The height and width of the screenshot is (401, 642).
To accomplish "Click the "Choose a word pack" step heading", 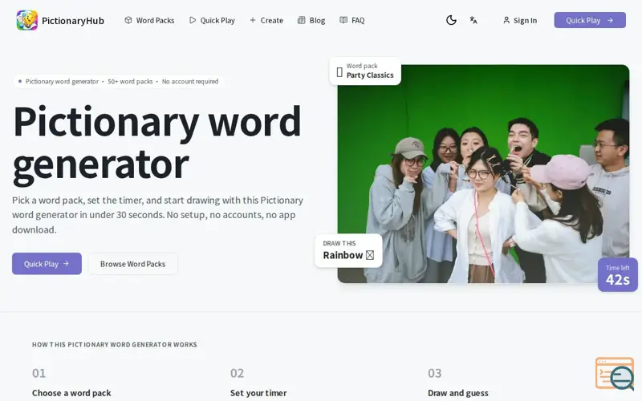I will (x=71, y=393).
